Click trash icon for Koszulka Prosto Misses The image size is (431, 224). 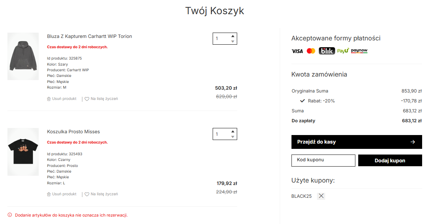coord(49,194)
